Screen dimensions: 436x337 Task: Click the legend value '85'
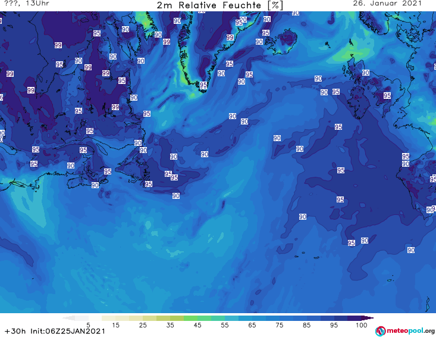(306, 325)
